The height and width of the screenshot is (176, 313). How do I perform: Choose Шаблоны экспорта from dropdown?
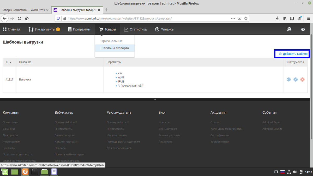click(x=115, y=48)
